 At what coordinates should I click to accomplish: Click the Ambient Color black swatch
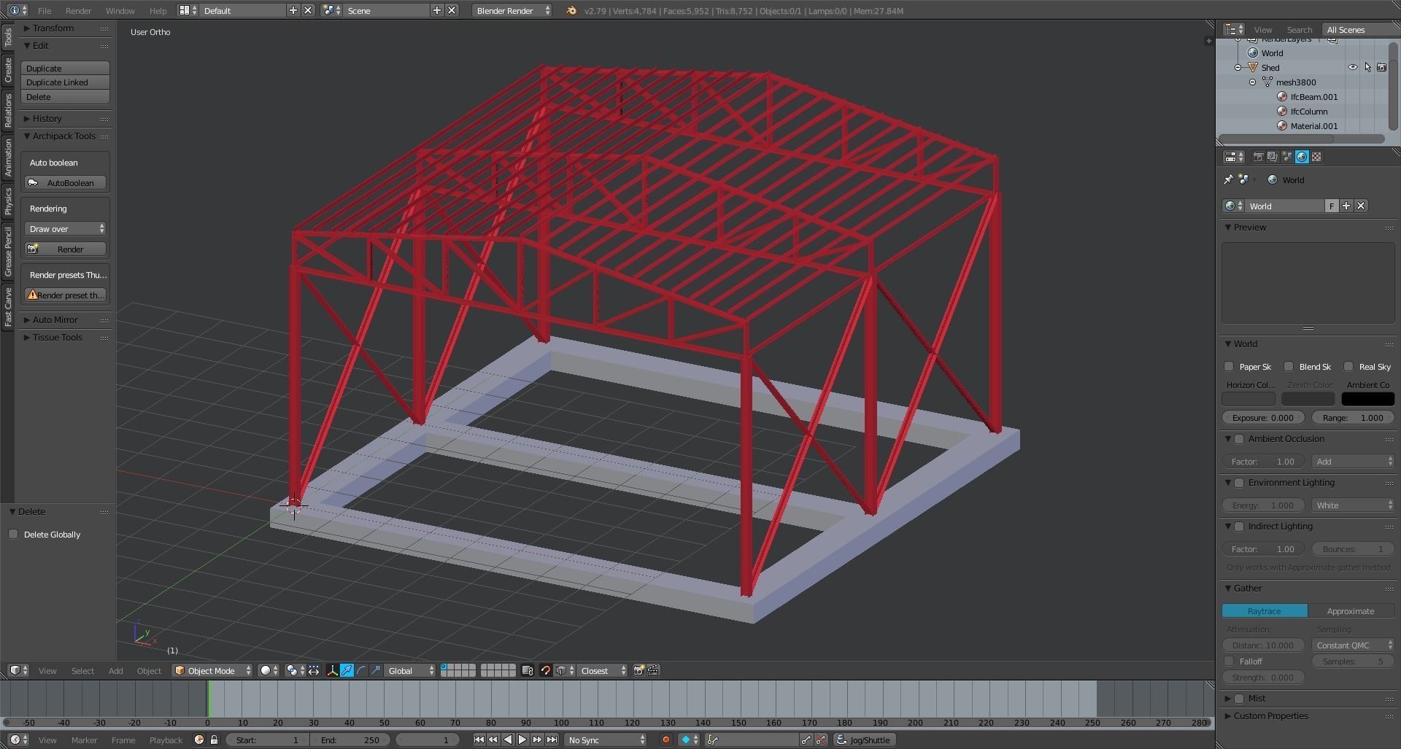click(x=1367, y=398)
